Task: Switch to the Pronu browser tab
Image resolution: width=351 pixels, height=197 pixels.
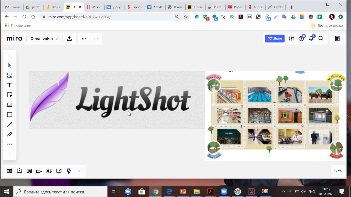Action: pos(94,7)
